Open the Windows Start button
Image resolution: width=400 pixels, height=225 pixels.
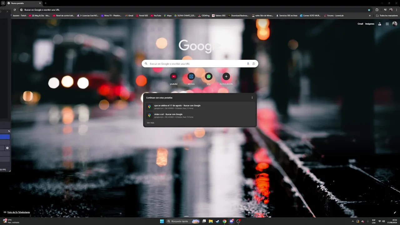pos(162,221)
